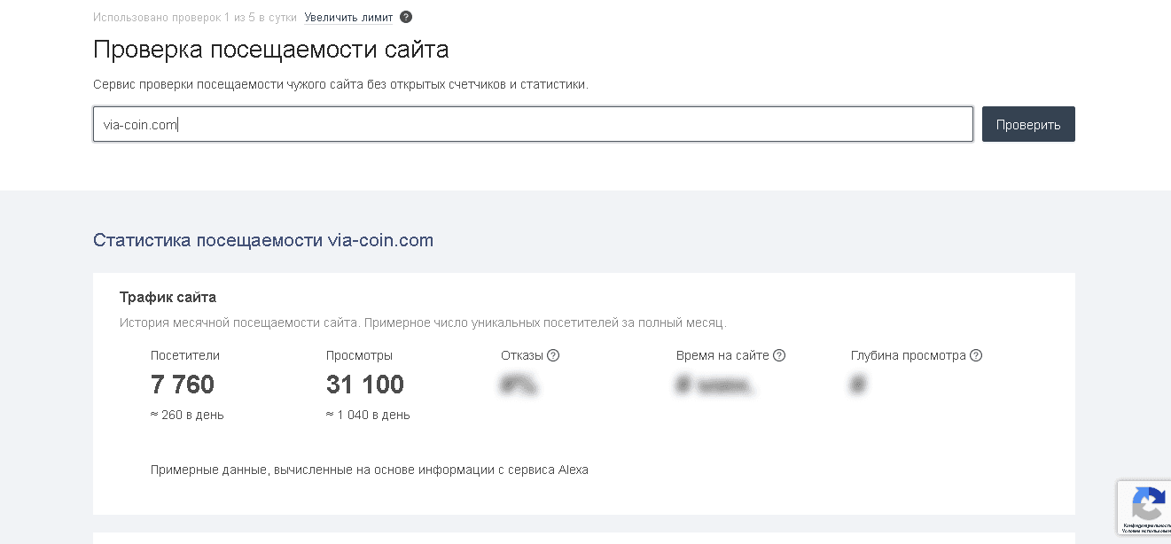
Task: Click the 7 760 visitors number
Action: [183, 385]
